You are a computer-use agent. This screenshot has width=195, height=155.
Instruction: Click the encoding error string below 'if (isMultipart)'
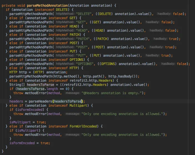tap(122, 135)
